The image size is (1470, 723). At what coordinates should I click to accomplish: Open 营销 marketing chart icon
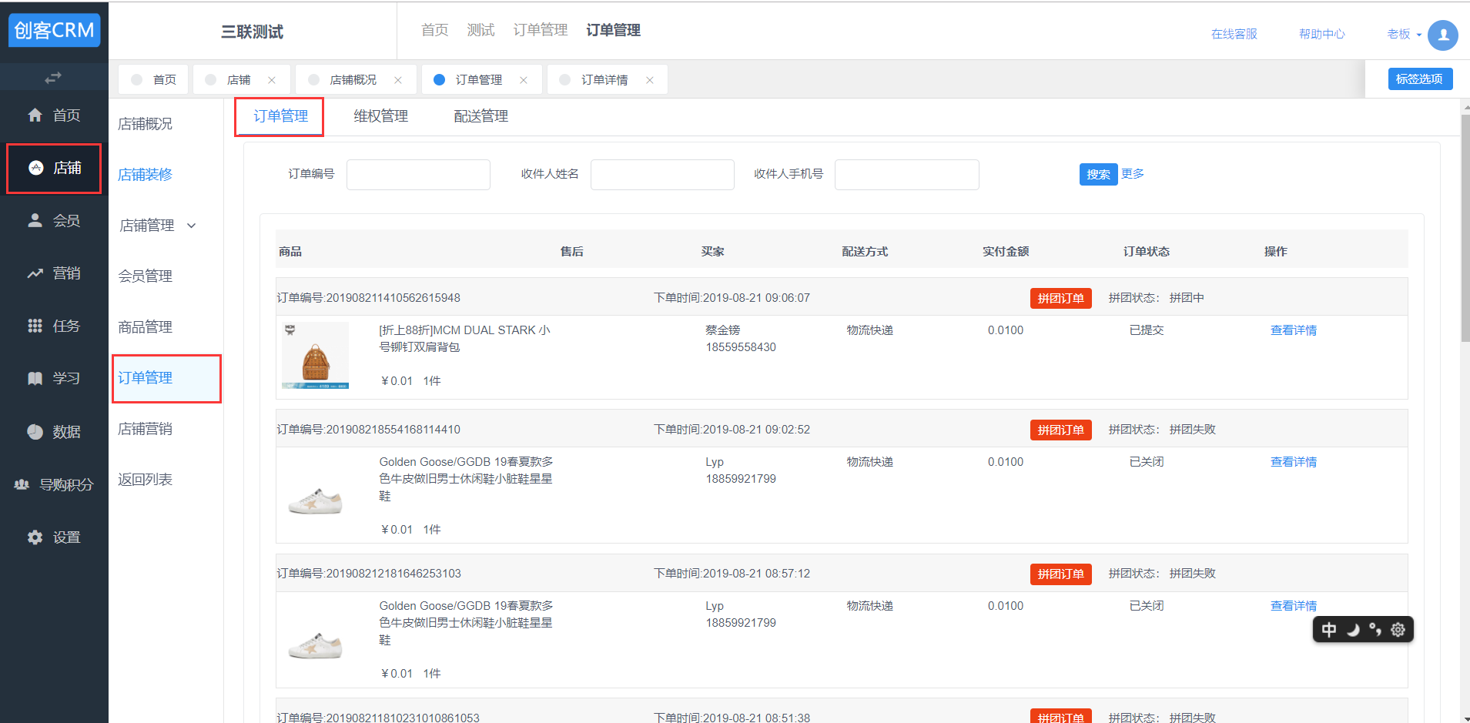pyautogui.click(x=35, y=273)
